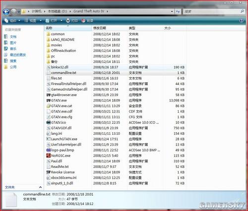The image size is (248, 211).
Task: Select Grand Theft Auto IV breadcrumb
Action: coord(89,11)
